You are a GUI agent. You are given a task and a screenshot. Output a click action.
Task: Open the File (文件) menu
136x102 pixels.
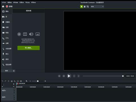tap(4, 3)
